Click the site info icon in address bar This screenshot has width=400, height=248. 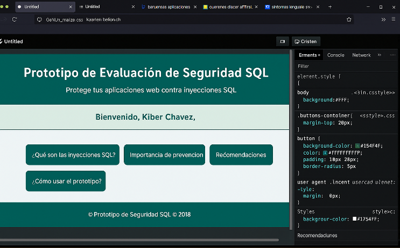click(39, 19)
